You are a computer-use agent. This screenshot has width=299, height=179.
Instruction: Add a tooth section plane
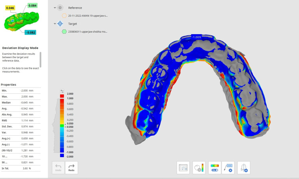point(244,167)
